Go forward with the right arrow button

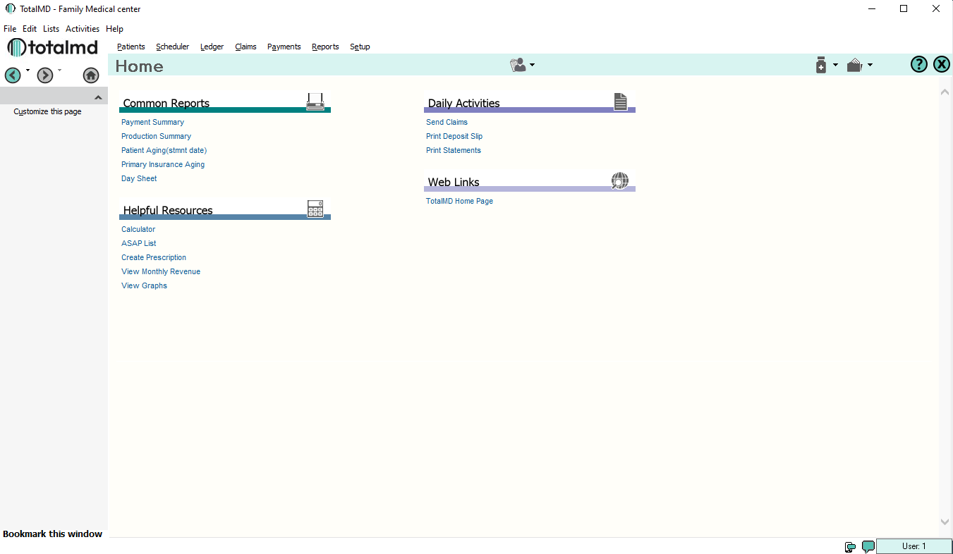tap(45, 75)
